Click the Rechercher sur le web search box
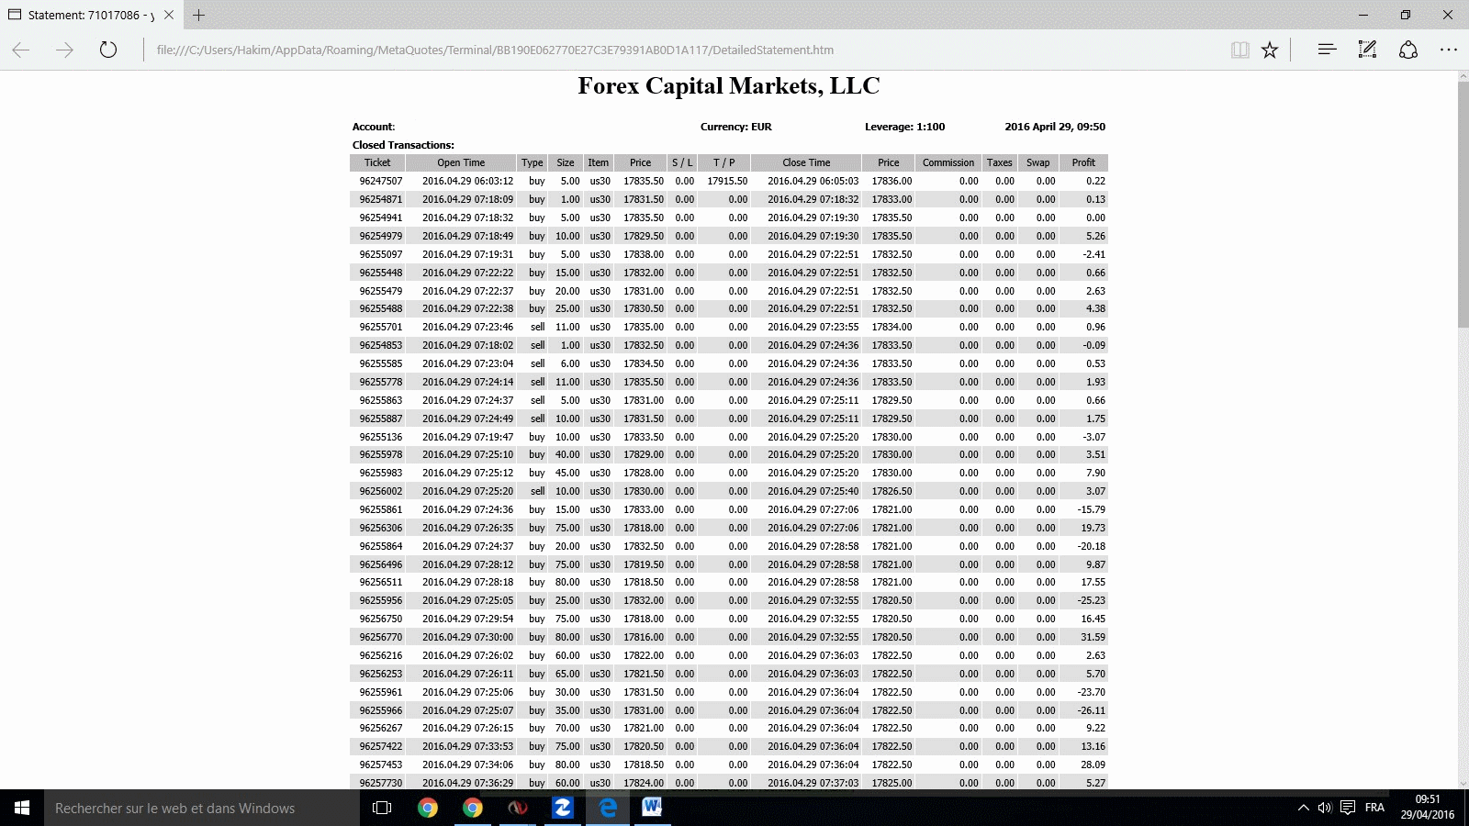Viewport: 1469px width, 826px height. pos(202,808)
